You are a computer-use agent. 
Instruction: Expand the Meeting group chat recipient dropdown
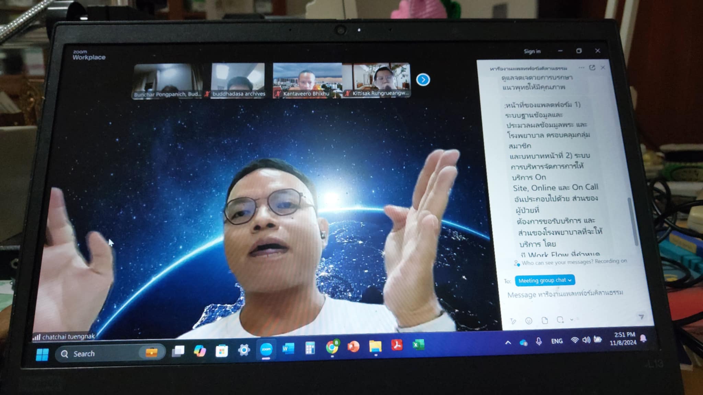point(545,280)
